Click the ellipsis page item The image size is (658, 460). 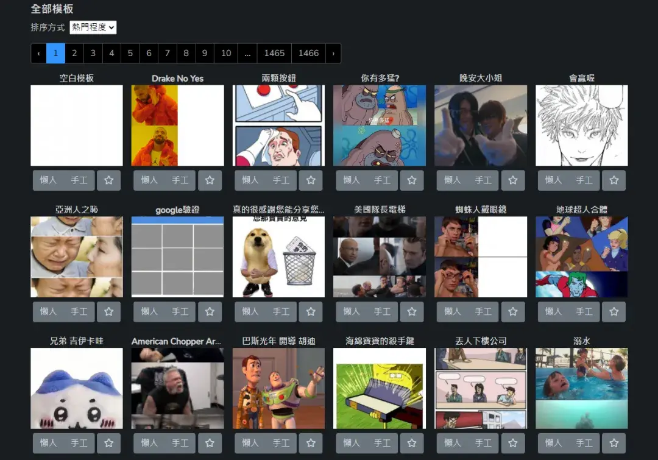tap(247, 53)
